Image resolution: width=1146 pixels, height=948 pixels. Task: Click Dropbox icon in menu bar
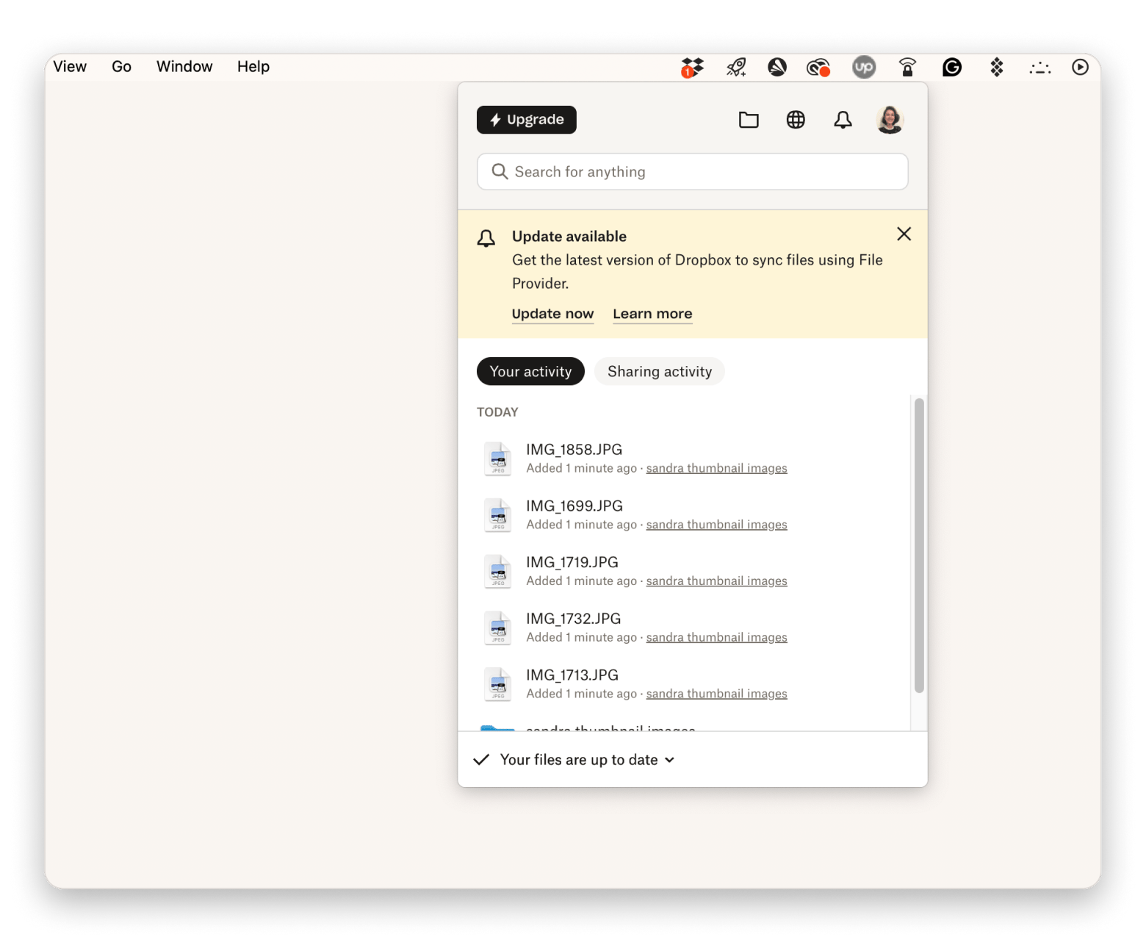691,68
